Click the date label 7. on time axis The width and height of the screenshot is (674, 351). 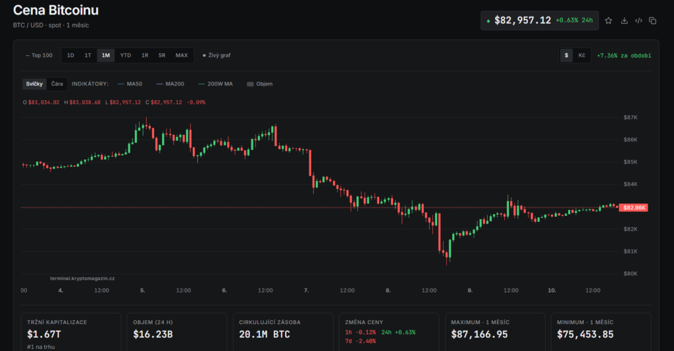[x=307, y=290]
